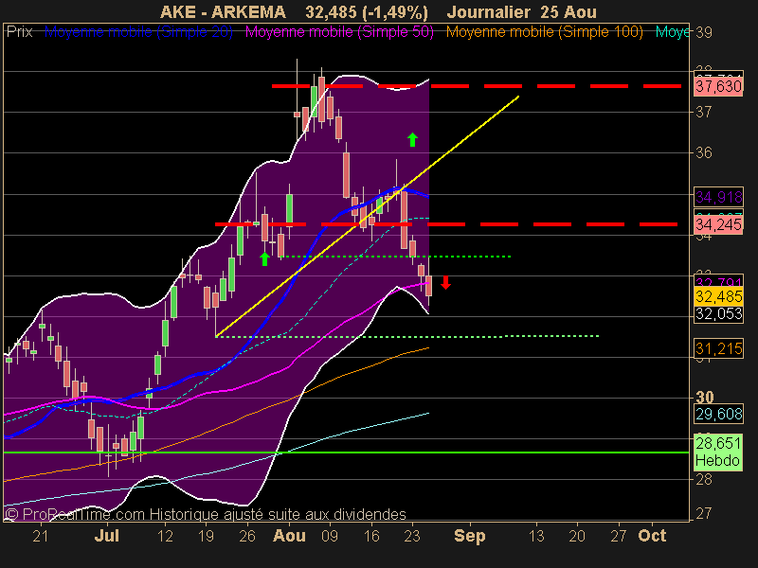The height and width of the screenshot is (568, 758).
Task: Select the upper red dashed resistance line
Action: (x=477, y=86)
